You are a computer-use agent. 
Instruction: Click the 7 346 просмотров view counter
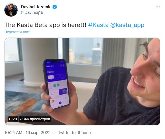[x=35, y=119]
